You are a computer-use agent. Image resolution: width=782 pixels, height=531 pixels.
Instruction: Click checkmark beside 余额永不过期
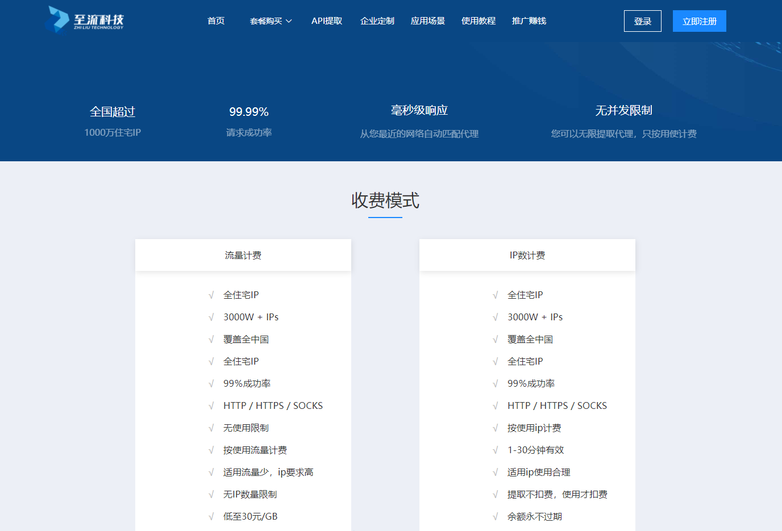point(495,517)
